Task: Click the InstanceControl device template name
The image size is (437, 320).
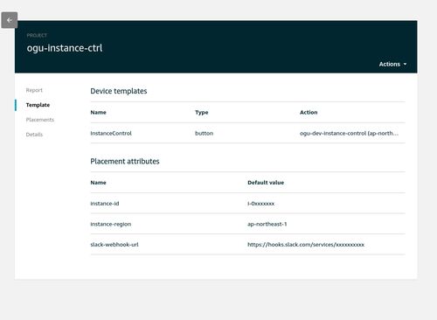Action: click(111, 133)
